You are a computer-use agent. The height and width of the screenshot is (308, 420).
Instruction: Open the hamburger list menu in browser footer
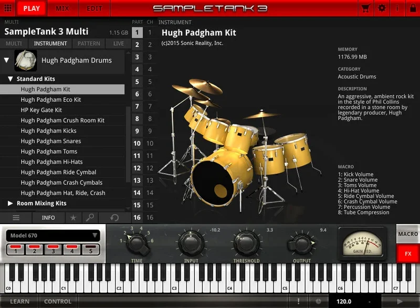[16, 218]
